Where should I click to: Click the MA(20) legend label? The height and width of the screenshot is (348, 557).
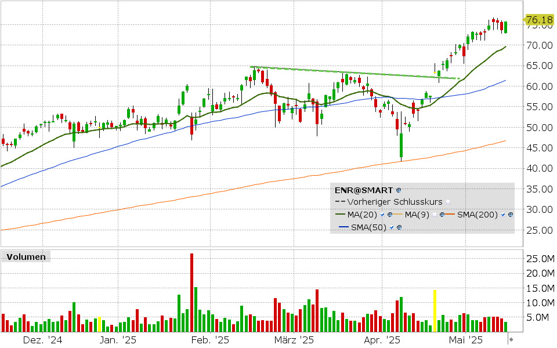pyautogui.click(x=362, y=215)
